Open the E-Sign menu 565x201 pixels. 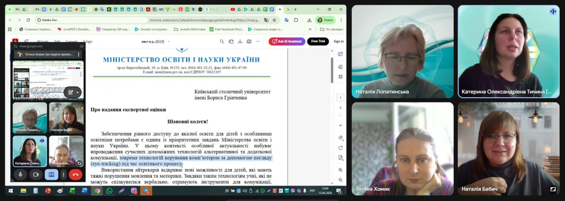(87, 41)
